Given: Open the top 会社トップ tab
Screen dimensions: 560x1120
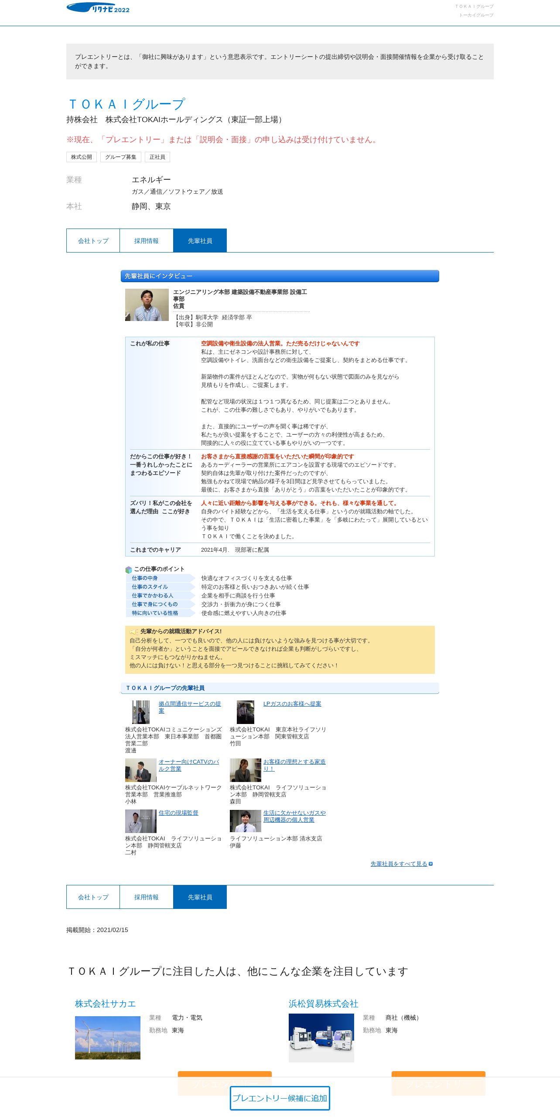Looking at the screenshot, I should tap(93, 241).
